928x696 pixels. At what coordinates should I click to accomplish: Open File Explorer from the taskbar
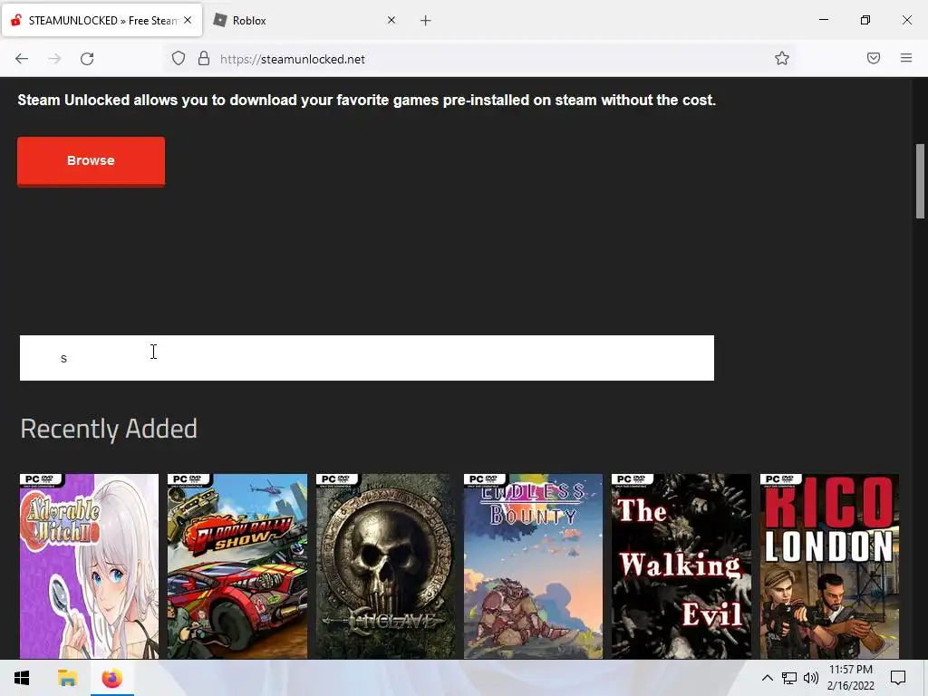[67, 678]
